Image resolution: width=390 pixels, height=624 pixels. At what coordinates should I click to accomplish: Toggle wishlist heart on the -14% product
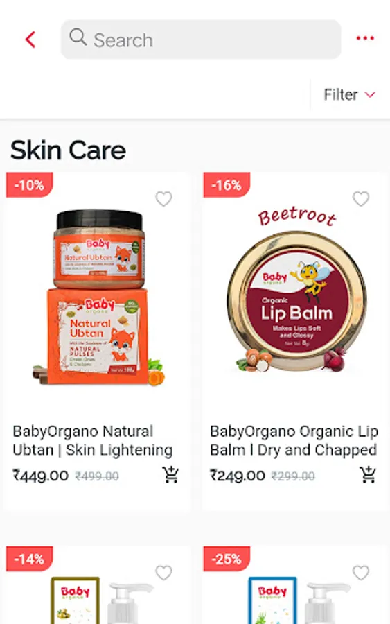coord(163,573)
